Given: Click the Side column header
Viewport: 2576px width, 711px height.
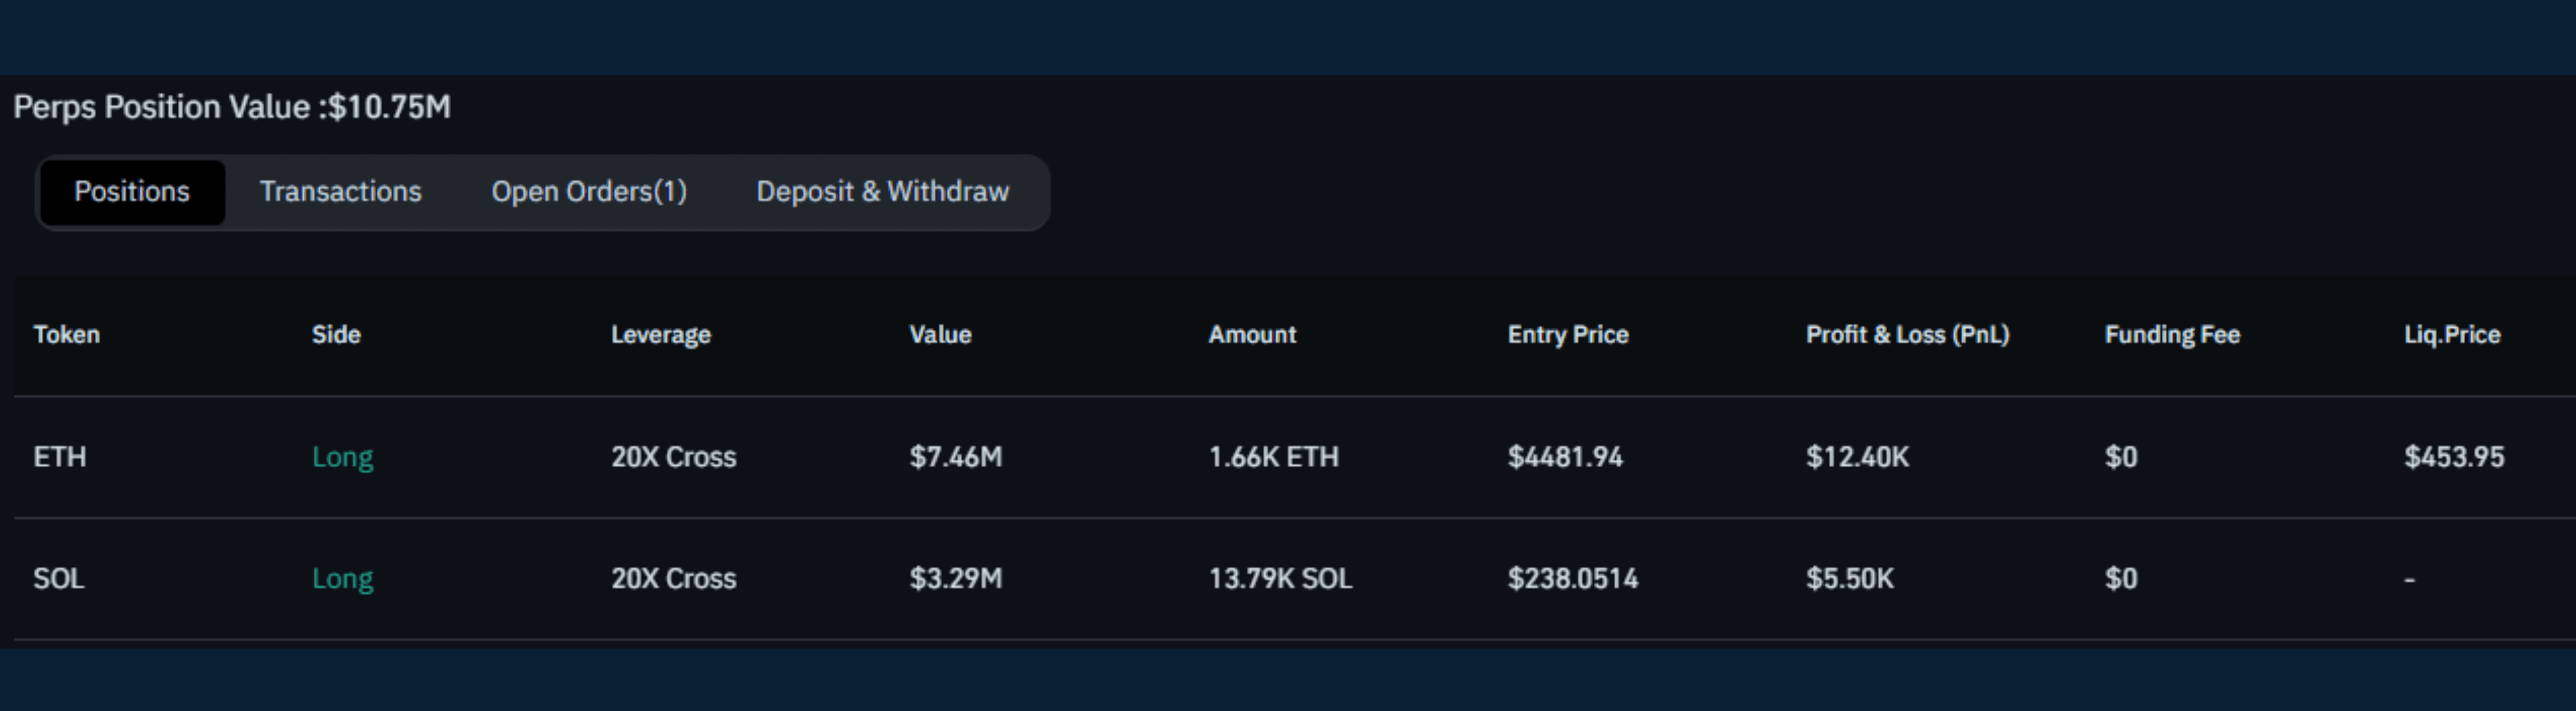Looking at the screenshot, I should point(336,335).
